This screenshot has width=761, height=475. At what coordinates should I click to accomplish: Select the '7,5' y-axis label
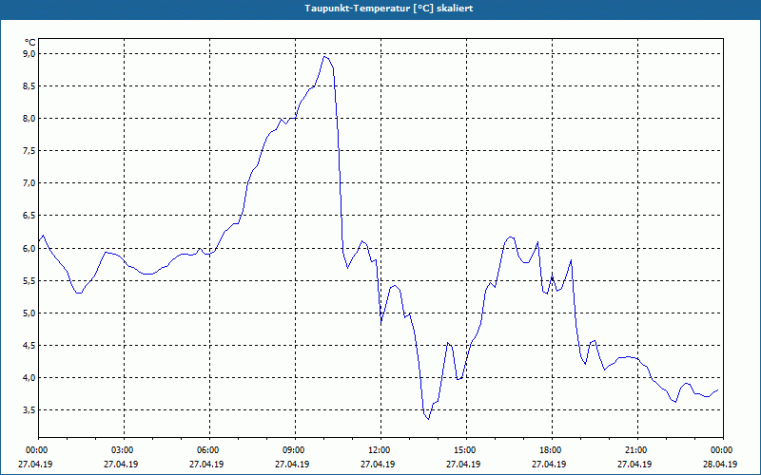pos(29,151)
